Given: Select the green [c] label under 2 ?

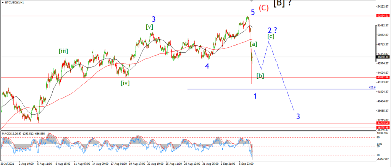Looking at the screenshot, I should (x=271, y=36).
